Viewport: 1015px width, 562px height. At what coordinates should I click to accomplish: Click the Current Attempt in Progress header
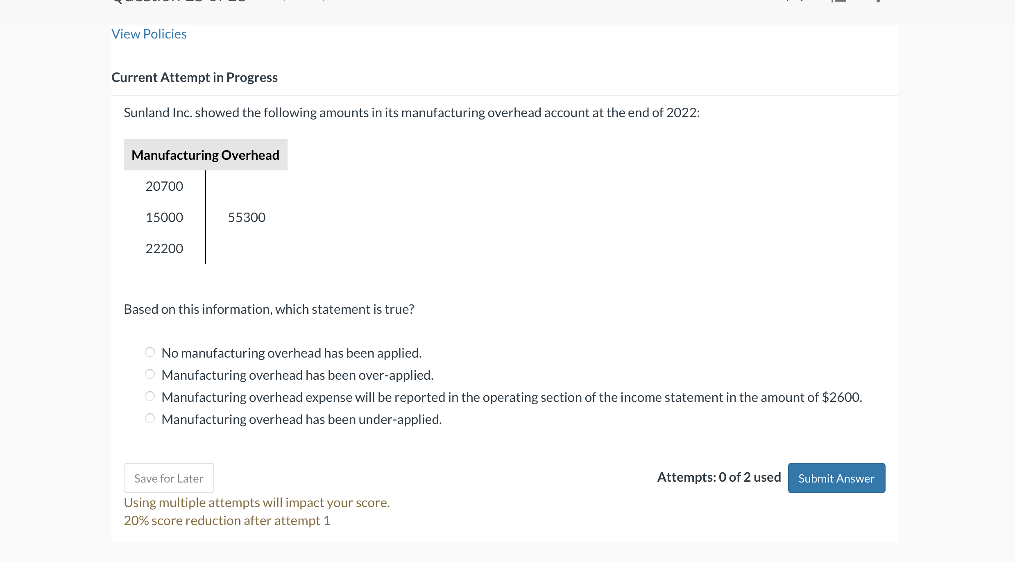(195, 77)
